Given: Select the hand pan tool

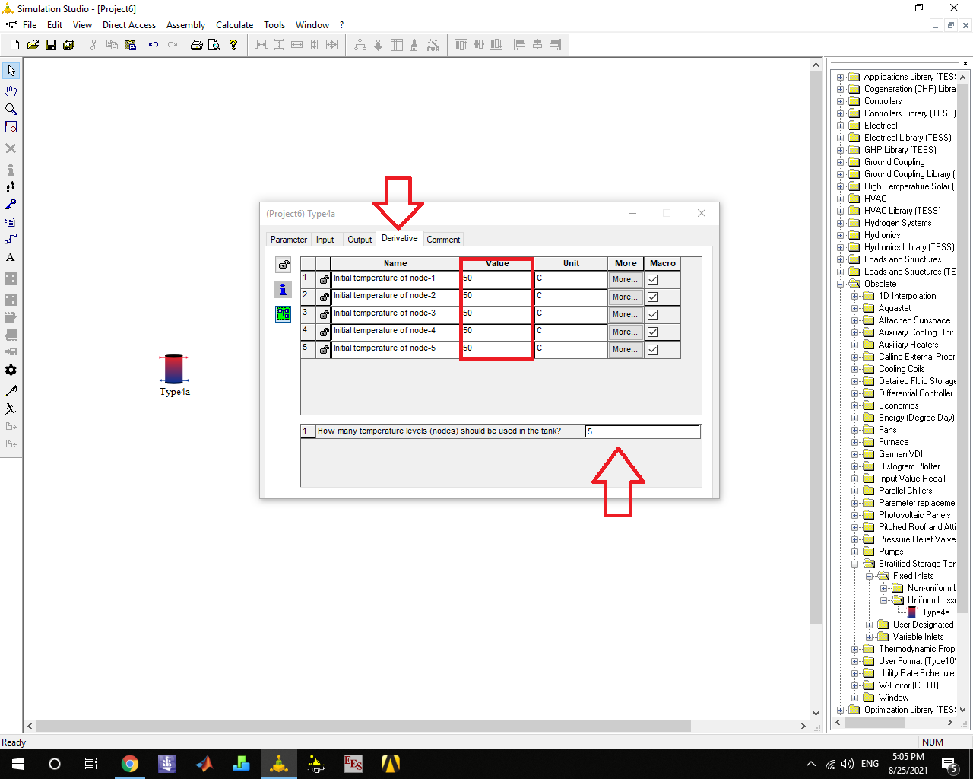Looking at the screenshot, I should (x=11, y=91).
